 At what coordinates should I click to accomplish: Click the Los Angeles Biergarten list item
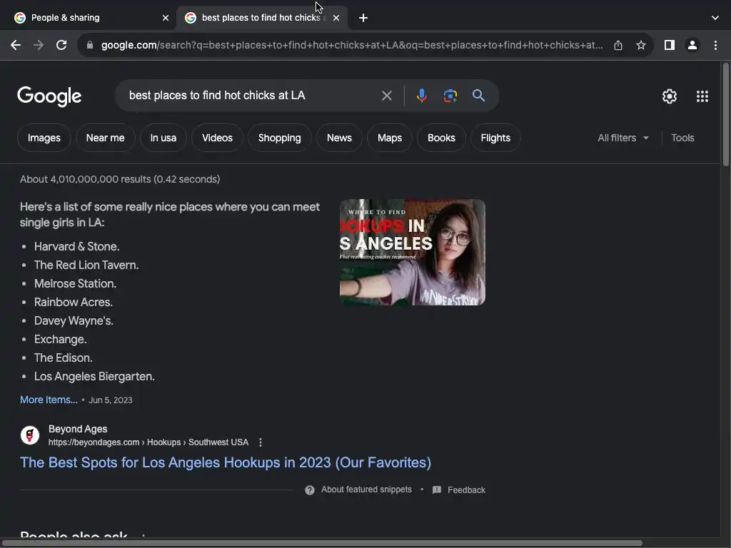(x=94, y=377)
